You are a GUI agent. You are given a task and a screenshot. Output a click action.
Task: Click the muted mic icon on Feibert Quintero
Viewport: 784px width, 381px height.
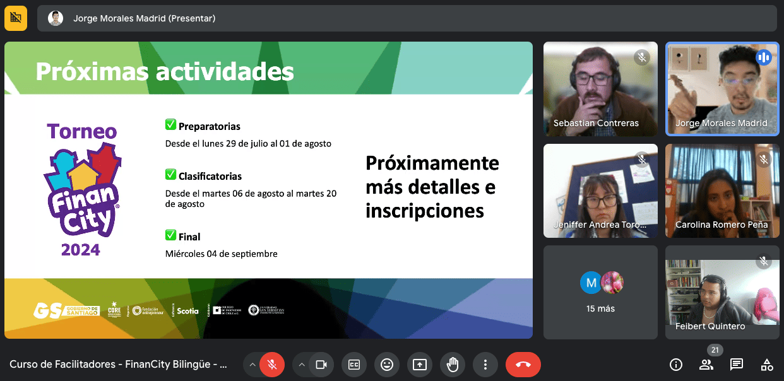[764, 261]
